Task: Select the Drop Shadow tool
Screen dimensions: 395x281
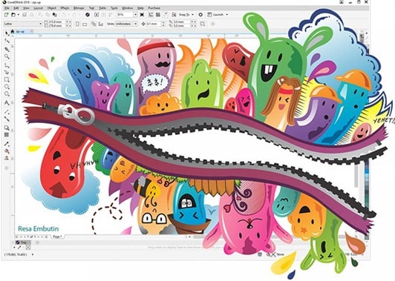Action: pyautogui.click(x=7, y=128)
